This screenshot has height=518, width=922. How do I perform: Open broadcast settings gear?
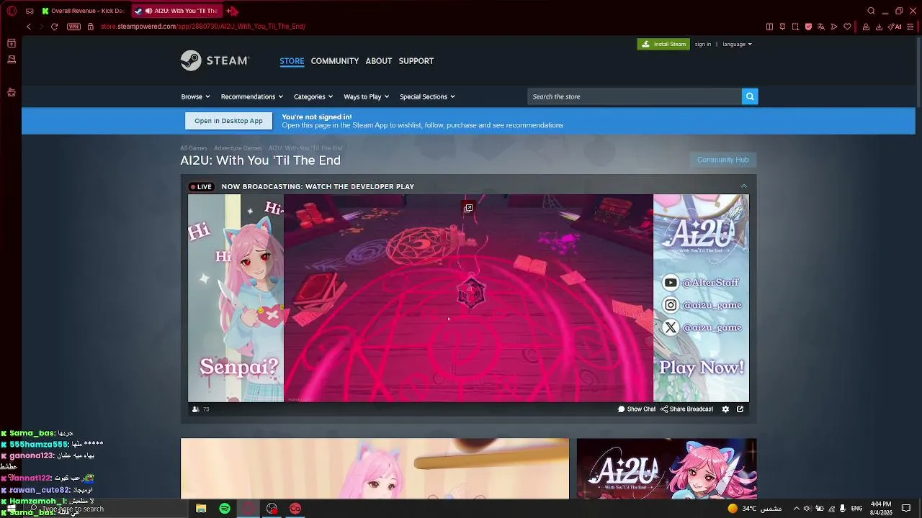tap(725, 409)
